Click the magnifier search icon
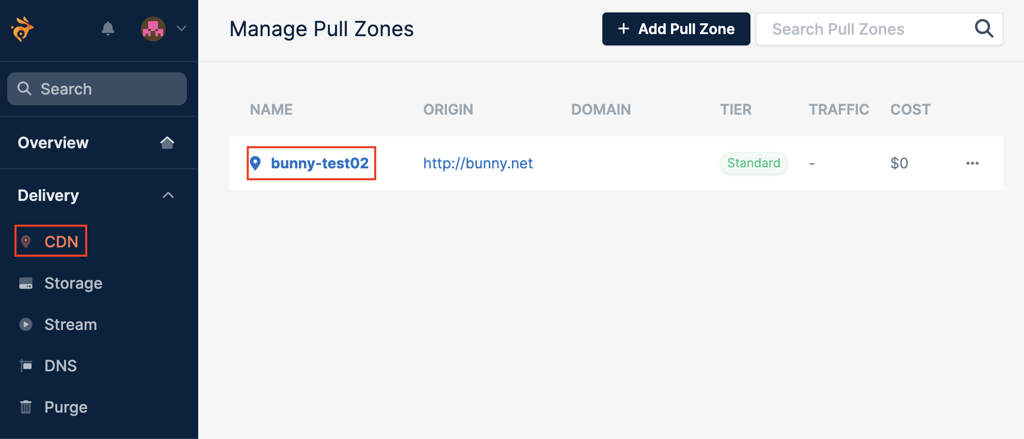Image resolution: width=1024 pixels, height=439 pixels. [x=984, y=28]
